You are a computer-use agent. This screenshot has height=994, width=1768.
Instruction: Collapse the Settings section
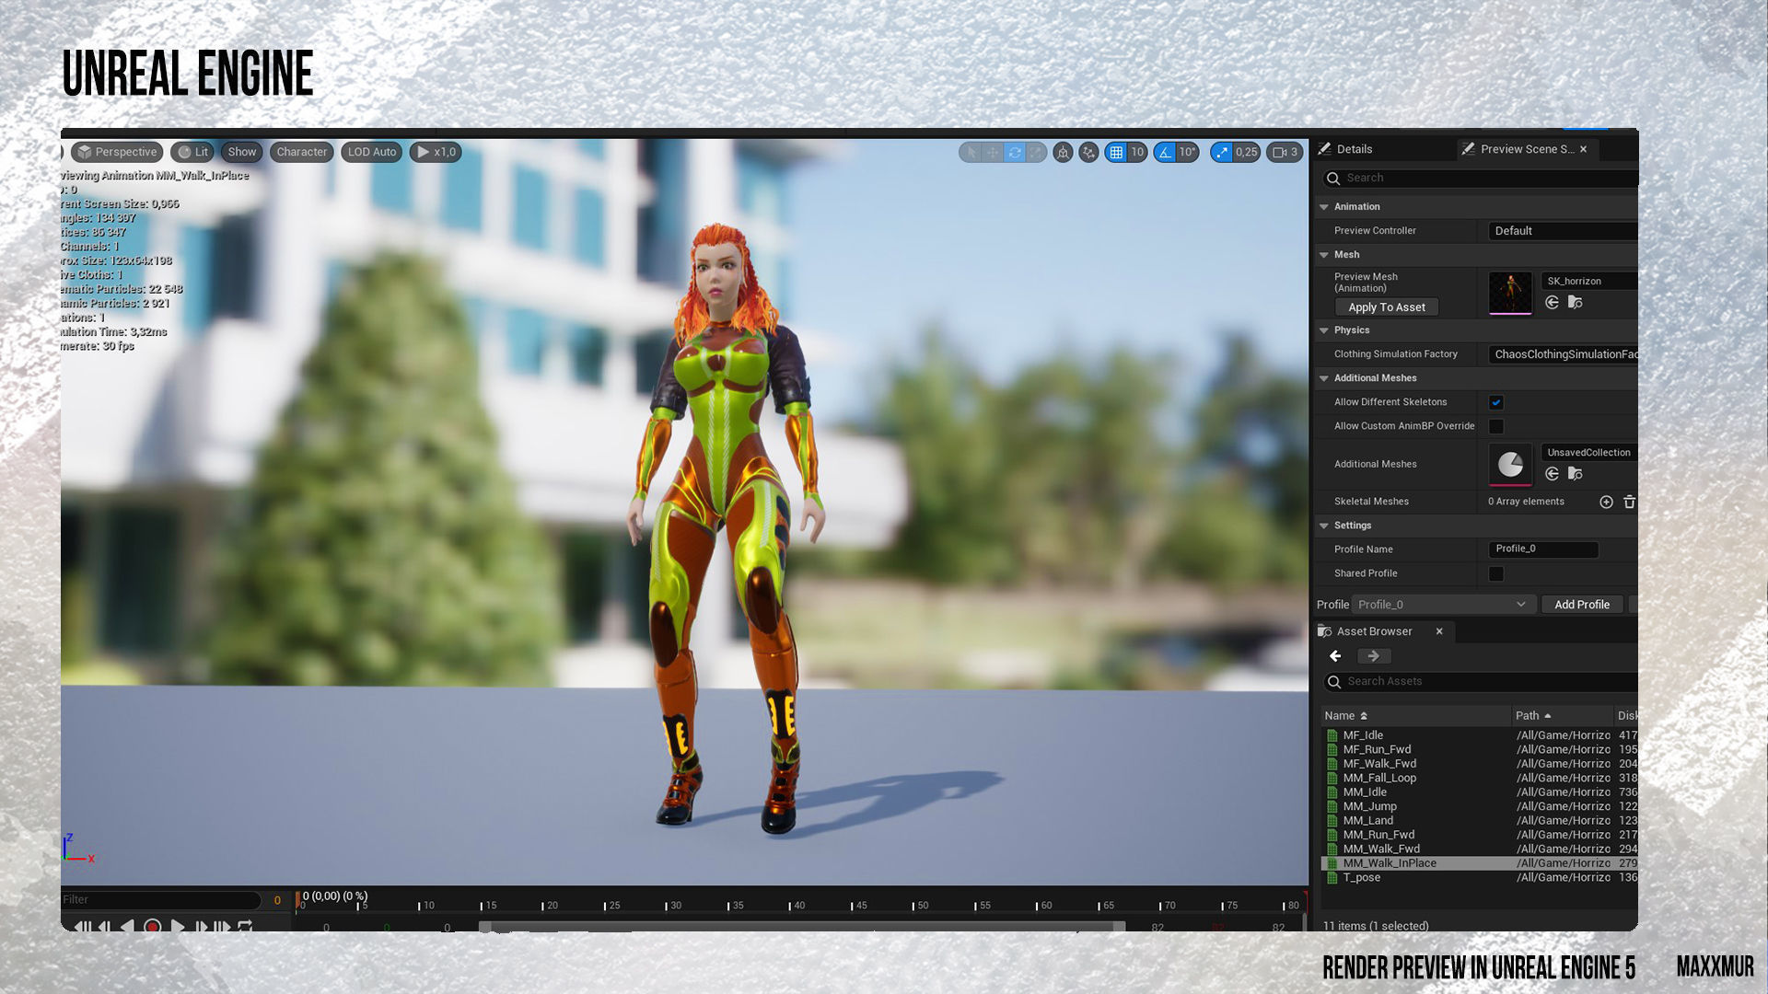tap(1324, 526)
